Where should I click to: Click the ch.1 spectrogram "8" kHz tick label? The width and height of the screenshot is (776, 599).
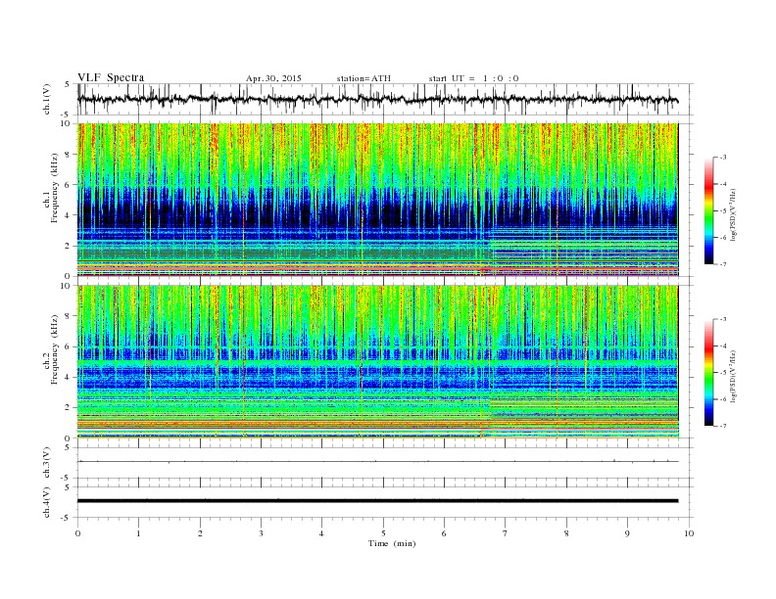68,155
